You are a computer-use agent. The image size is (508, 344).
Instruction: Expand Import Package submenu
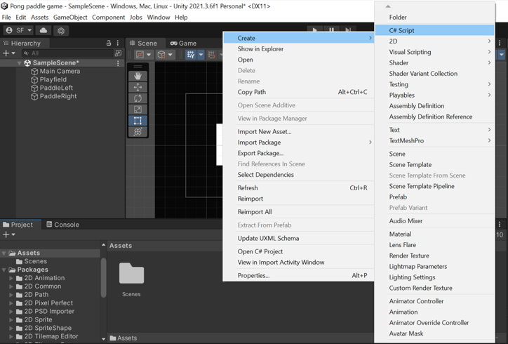point(298,143)
